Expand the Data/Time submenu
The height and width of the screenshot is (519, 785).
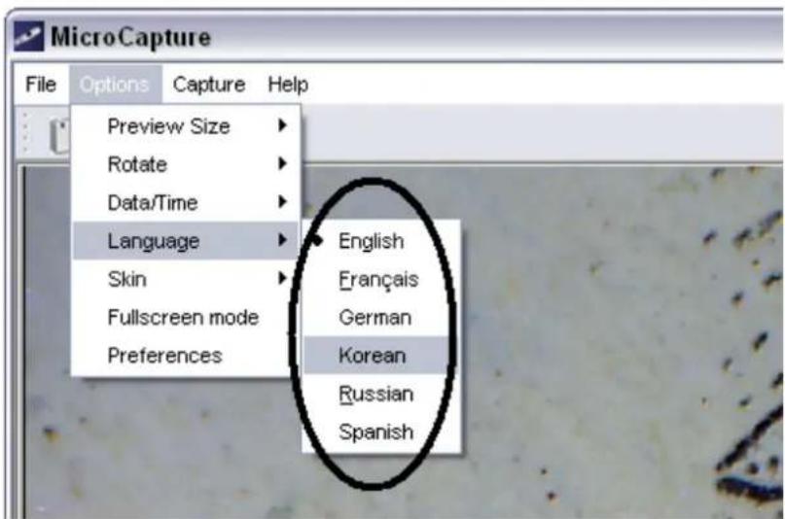tap(186, 202)
